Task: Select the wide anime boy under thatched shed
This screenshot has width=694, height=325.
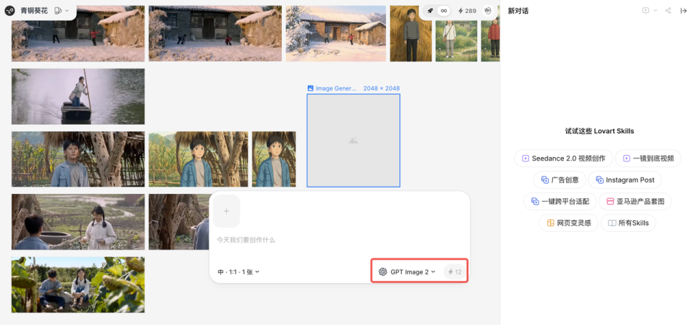Action: [198, 159]
